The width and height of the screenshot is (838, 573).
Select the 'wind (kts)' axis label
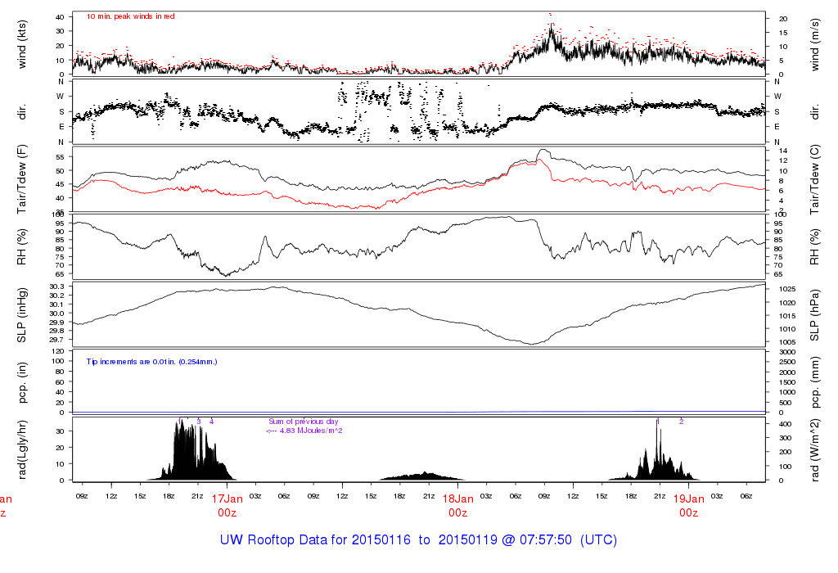click(x=22, y=44)
